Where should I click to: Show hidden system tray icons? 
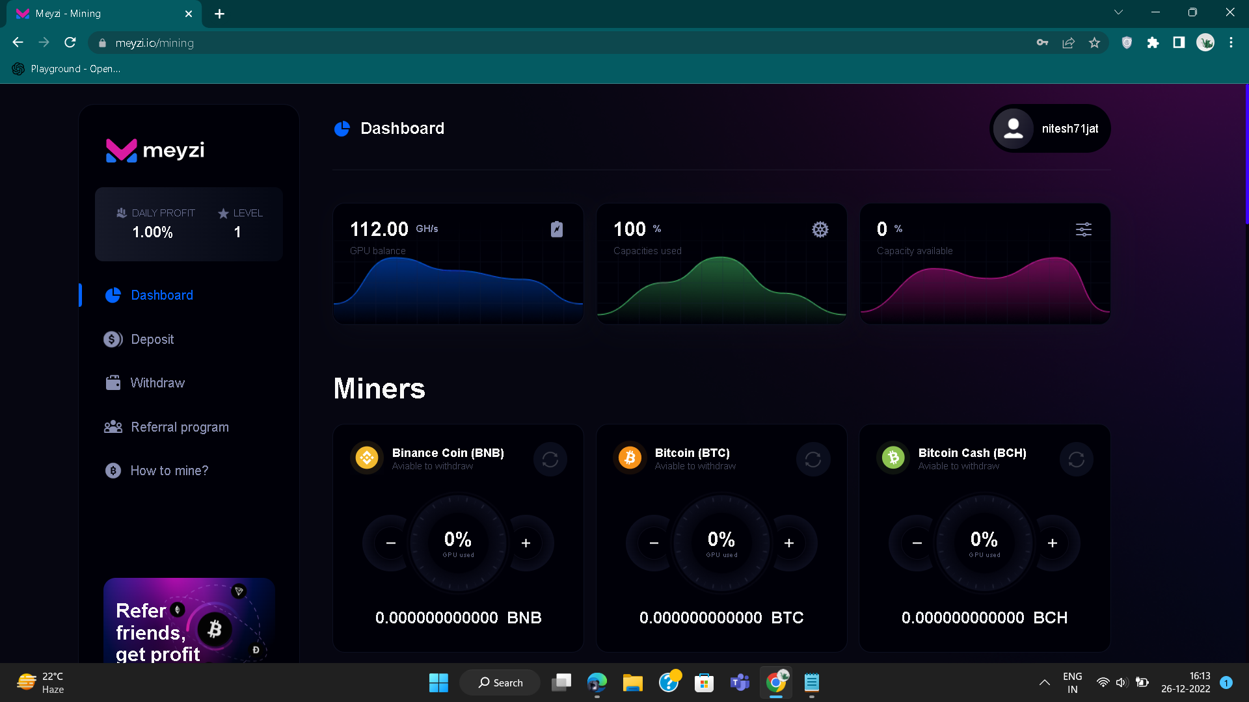[x=1044, y=682]
